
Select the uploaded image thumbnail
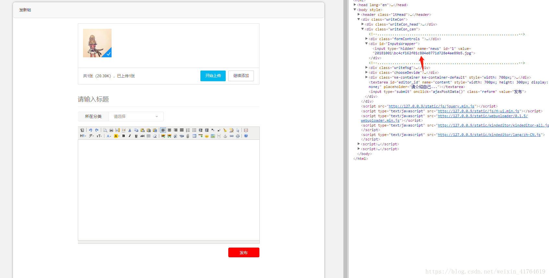(97, 43)
